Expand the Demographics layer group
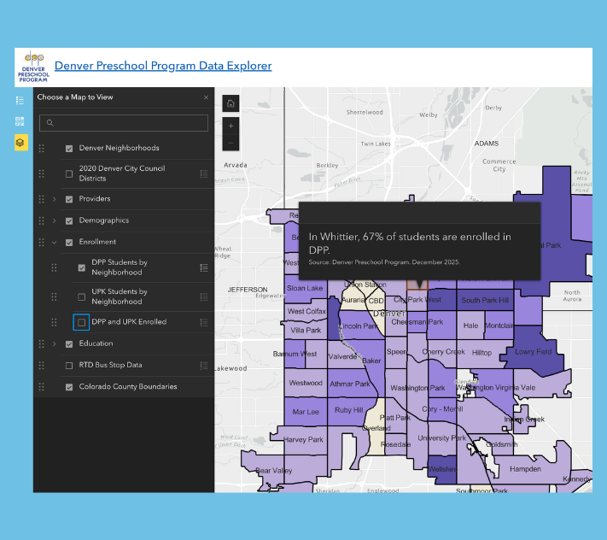This screenshot has width=607, height=540. click(x=54, y=220)
